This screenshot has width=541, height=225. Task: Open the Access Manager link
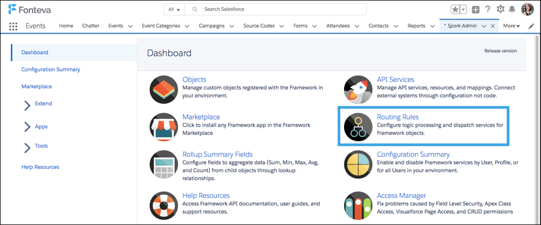[x=401, y=196]
